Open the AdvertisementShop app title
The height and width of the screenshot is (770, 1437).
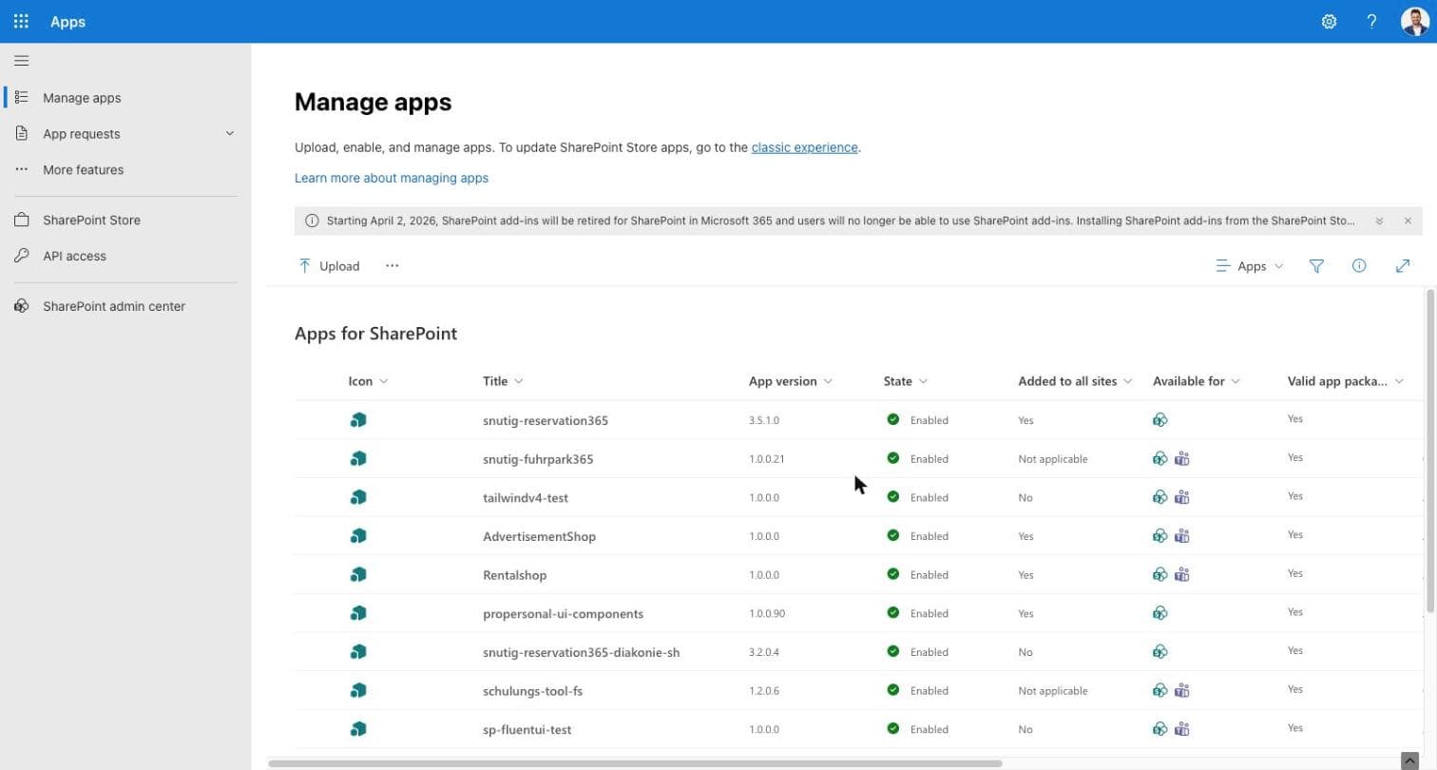[x=539, y=537]
